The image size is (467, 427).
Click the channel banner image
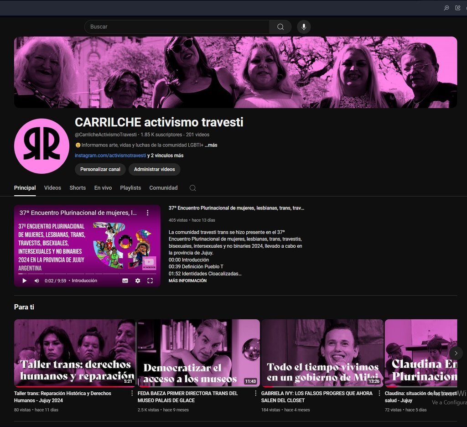pyautogui.click(x=236, y=72)
